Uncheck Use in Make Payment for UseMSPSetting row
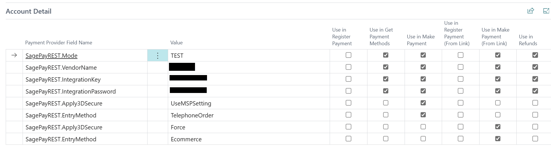This screenshot has height=147, width=551. coord(423,103)
